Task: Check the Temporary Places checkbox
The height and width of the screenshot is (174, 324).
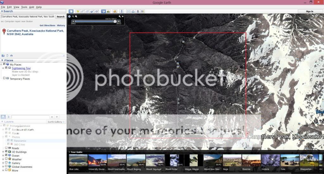Action: click(x=4, y=79)
